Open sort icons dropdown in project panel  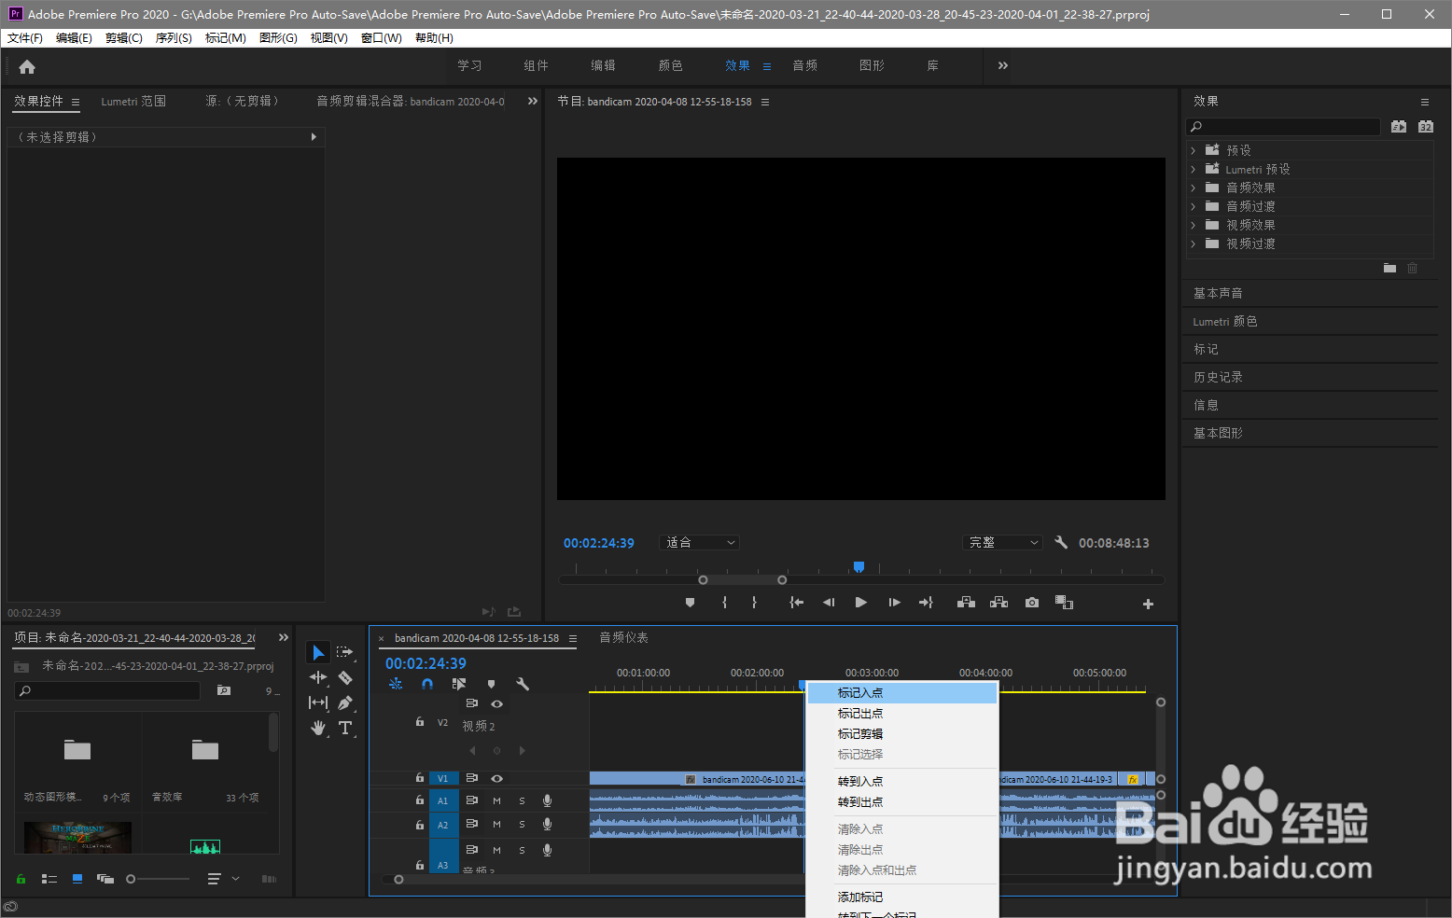click(x=222, y=879)
